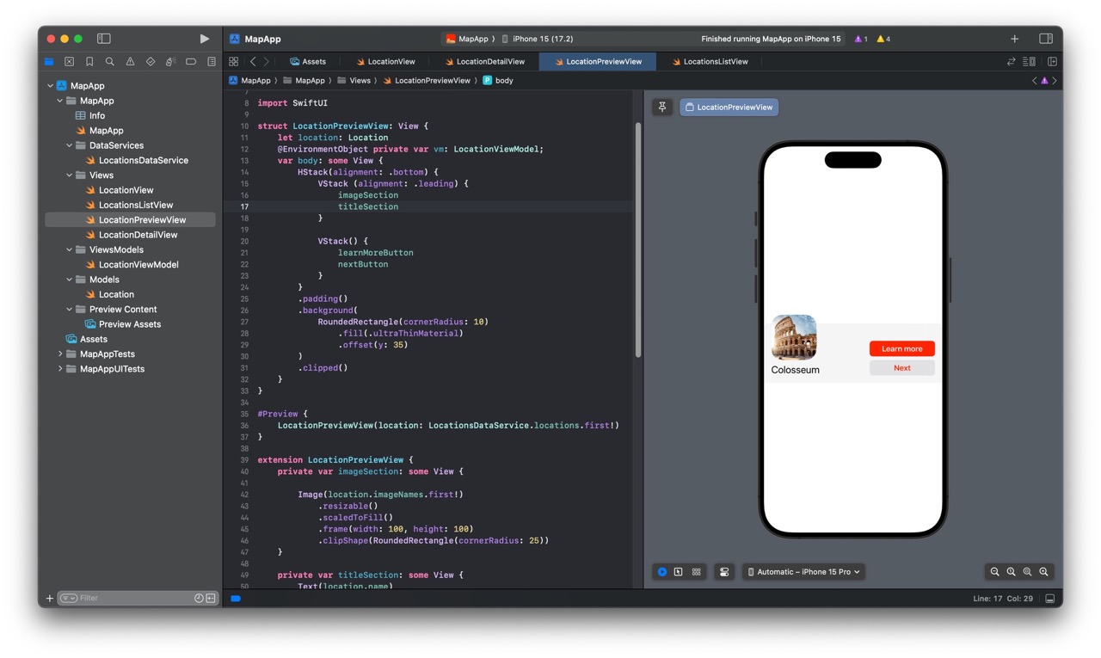The height and width of the screenshot is (658, 1101).
Task: Toggle the left navigator sidebar
Action: coord(104,39)
